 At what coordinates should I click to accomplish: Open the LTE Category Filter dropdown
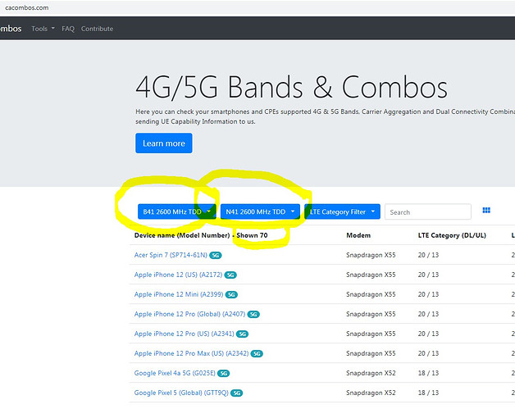pyautogui.click(x=342, y=211)
